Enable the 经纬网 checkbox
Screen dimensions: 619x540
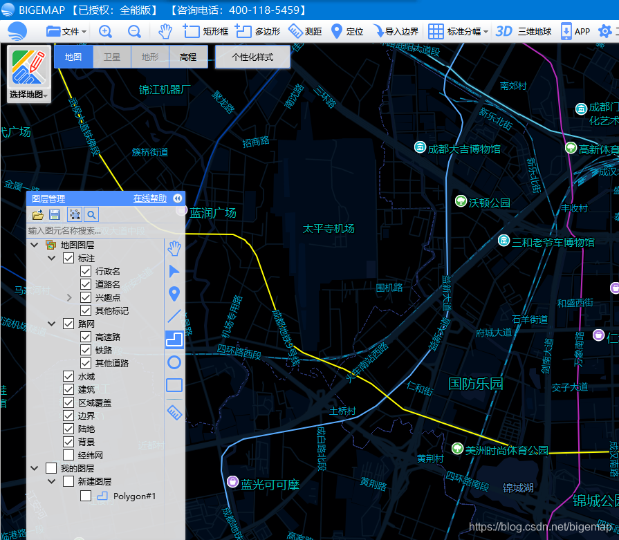click(68, 455)
